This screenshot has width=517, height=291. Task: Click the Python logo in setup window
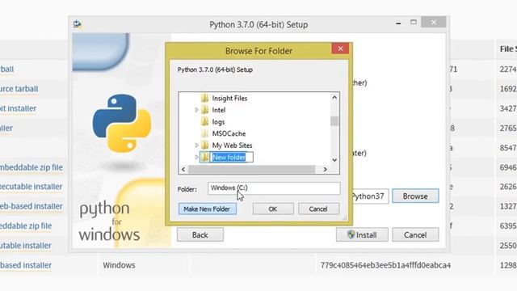pos(122,123)
